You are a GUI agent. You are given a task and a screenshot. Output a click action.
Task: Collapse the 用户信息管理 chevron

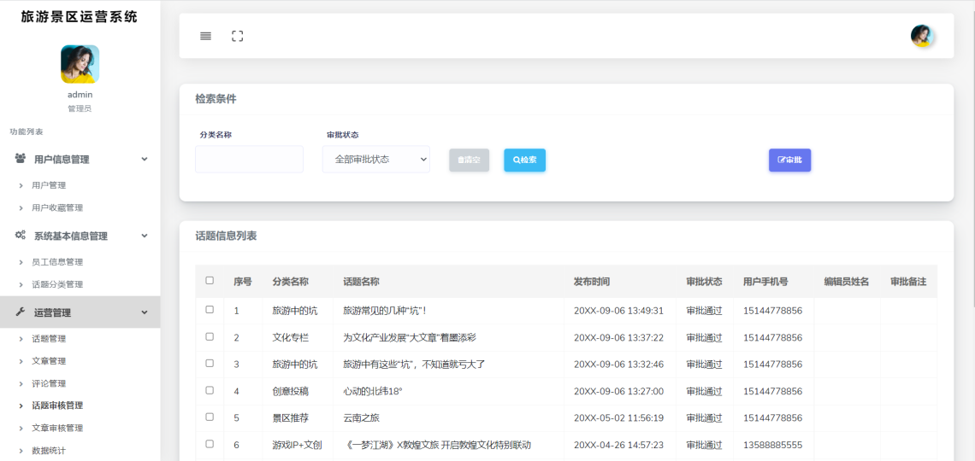pos(145,160)
